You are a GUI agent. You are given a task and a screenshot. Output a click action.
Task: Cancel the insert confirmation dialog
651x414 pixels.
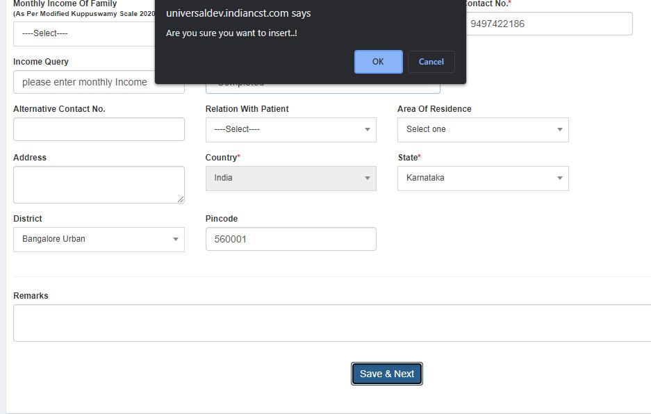click(431, 62)
